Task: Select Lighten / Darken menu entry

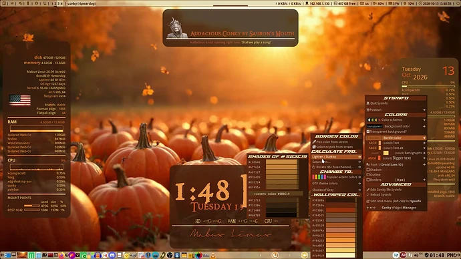Action: coord(337,157)
